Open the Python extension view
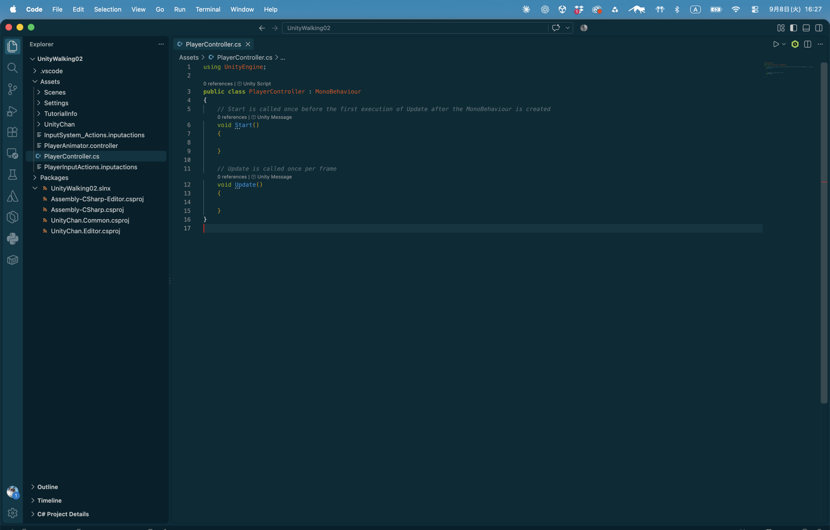Viewport: 830px width, 530px height. (x=12, y=239)
